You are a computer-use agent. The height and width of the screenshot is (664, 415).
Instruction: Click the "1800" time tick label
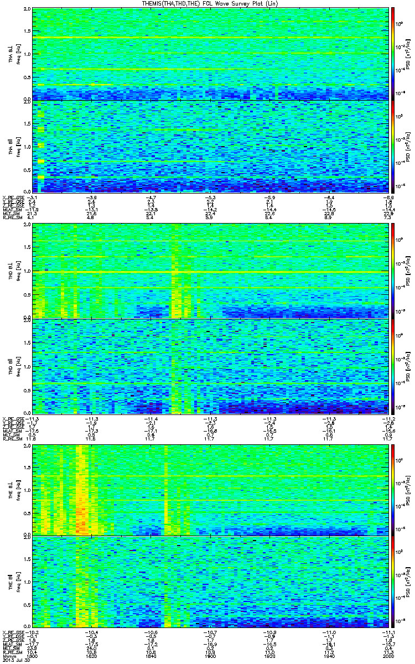point(33,656)
